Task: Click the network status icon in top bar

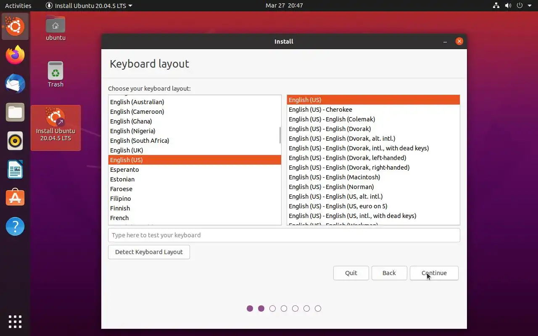Action: coord(496,5)
